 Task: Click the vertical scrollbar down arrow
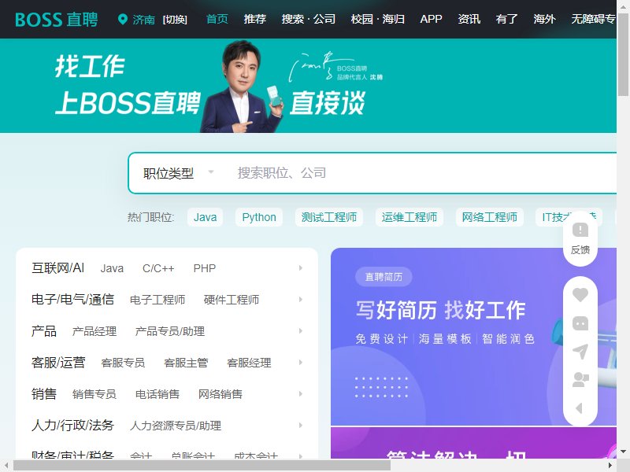click(623, 452)
